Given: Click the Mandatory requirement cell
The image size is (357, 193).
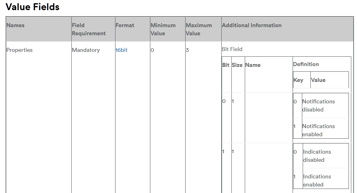Looking at the screenshot, I should click(x=86, y=50).
